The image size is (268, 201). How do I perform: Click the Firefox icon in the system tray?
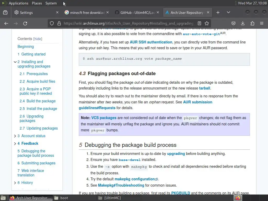(x=238, y=198)
